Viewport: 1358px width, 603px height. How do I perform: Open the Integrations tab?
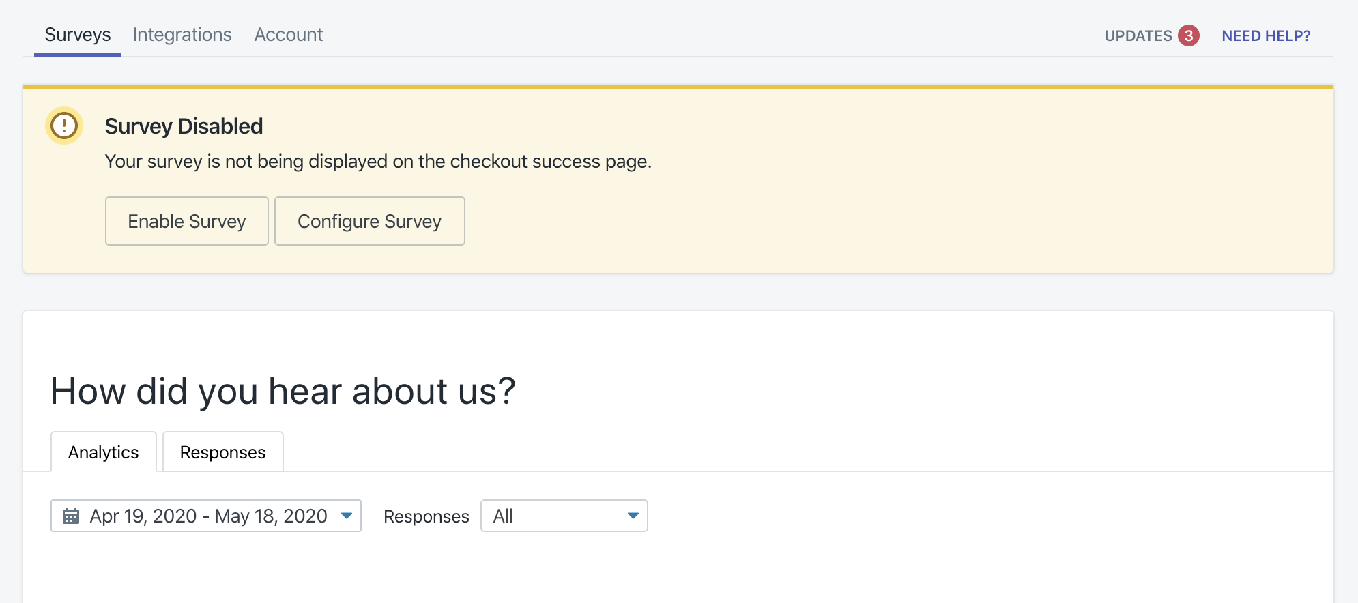coord(182,35)
